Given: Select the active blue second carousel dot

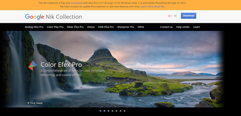Looking at the screenshot, I should point(104,111).
